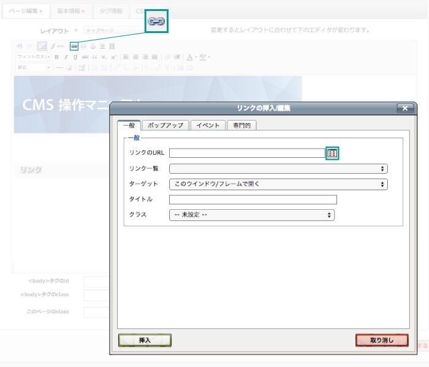This screenshot has width=429, height=367.
Task: Click the <body>タグのclass input field
Action: (96, 295)
